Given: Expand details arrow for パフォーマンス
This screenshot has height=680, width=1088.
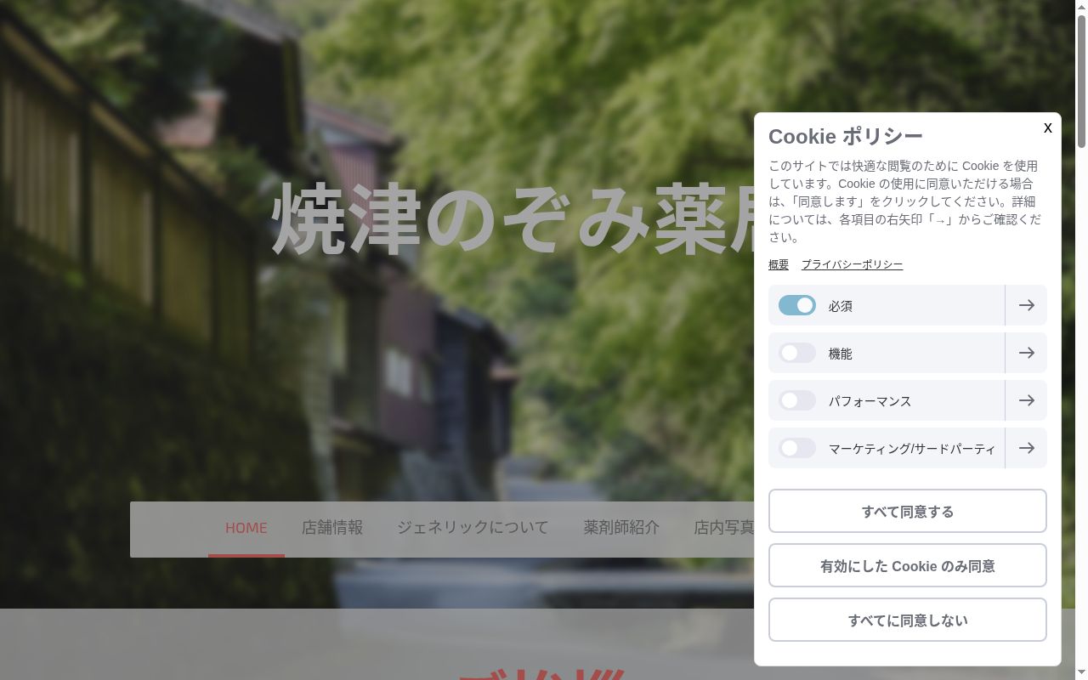Looking at the screenshot, I should pyautogui.click(x=1026, y=400).
